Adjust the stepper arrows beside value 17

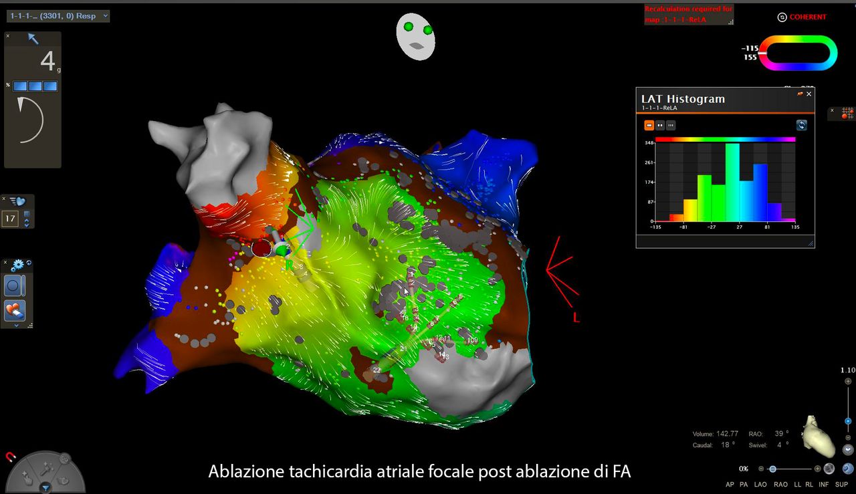[27, 219]
